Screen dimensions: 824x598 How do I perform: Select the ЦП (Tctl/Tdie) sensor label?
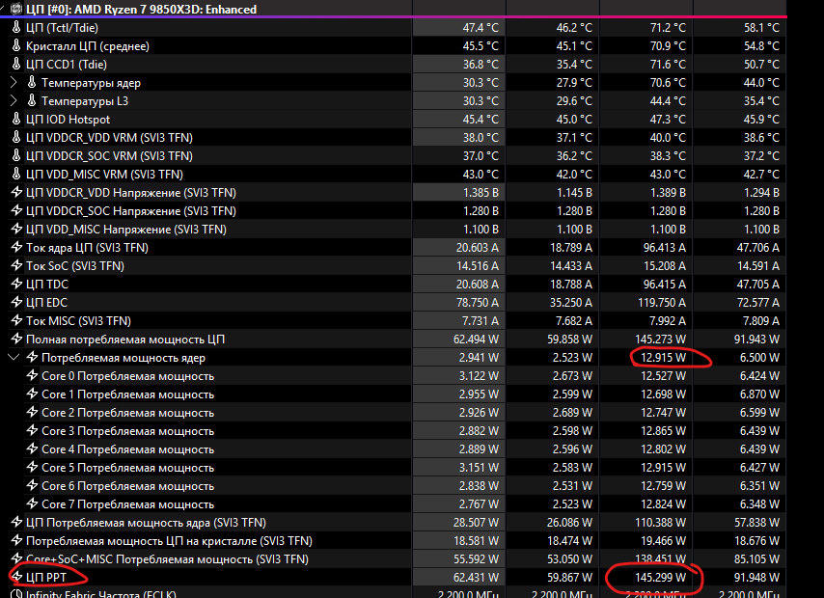tap(62, 28)
